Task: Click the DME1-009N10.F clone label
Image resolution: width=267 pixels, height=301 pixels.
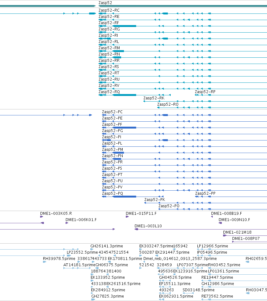Action: click(234, 220)
